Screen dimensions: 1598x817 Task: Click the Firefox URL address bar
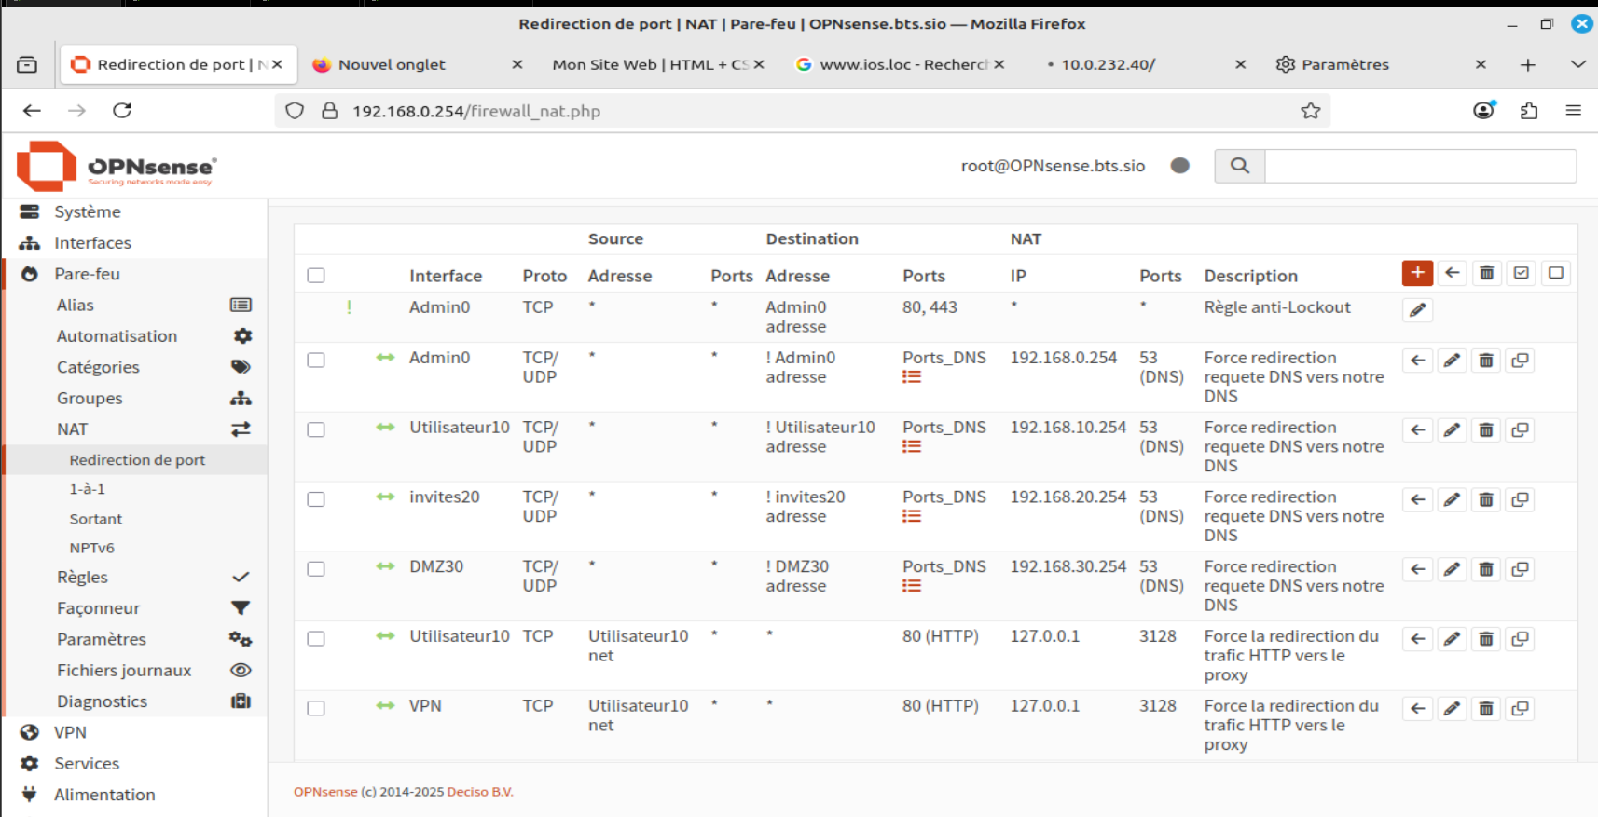pyautogui.click(x=802, y=111)
